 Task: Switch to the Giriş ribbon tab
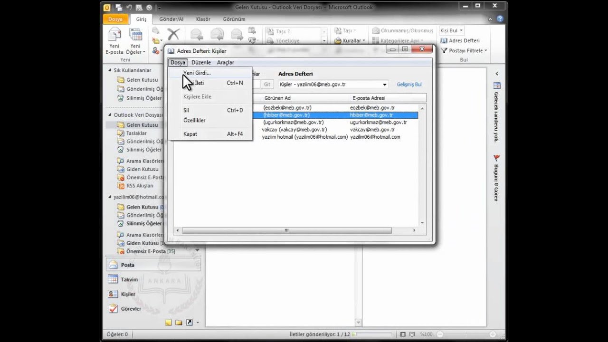142,19
